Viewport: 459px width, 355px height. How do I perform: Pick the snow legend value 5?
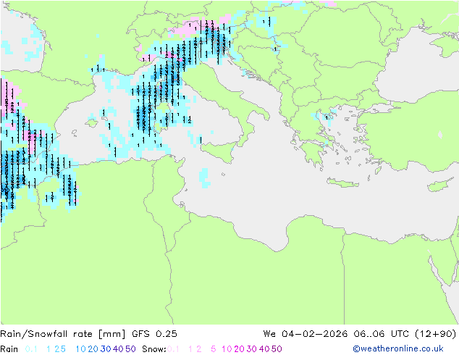214,349
